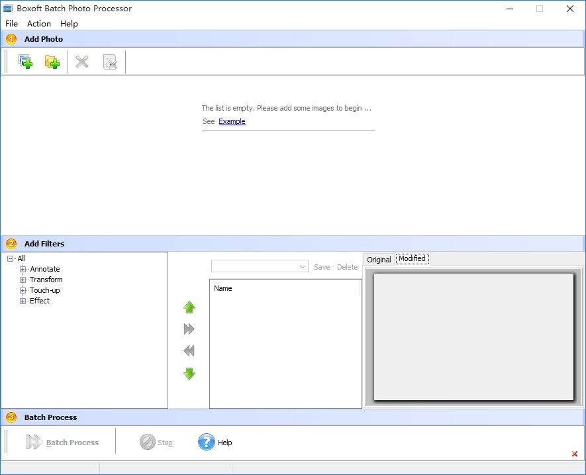Click the green Move Down arrow

click(x=189, y=374)
